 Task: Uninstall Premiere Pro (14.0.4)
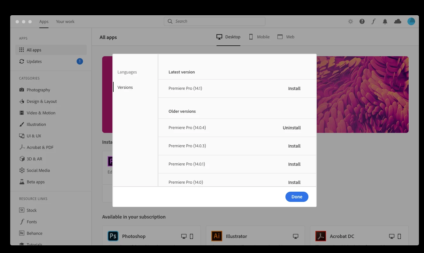[x=292, y=128]
